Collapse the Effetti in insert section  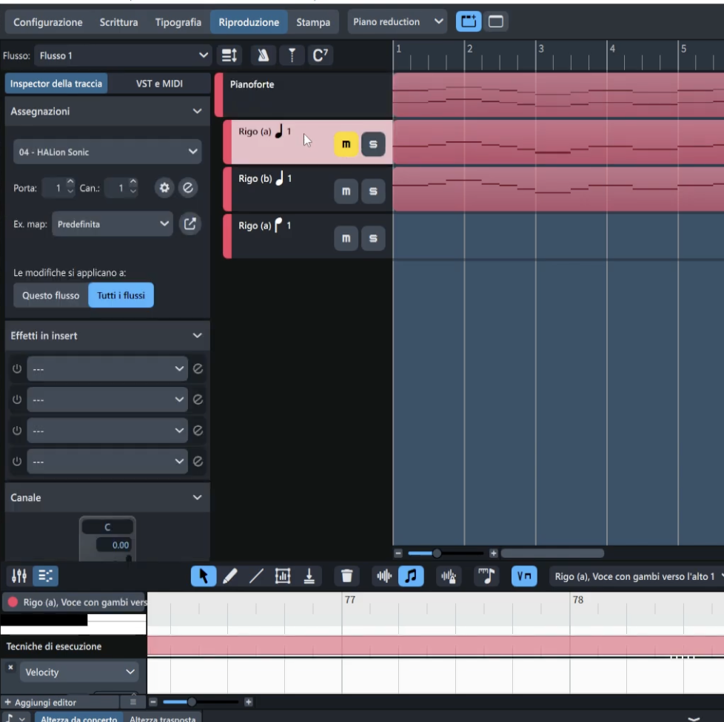(x=197, y=336)
